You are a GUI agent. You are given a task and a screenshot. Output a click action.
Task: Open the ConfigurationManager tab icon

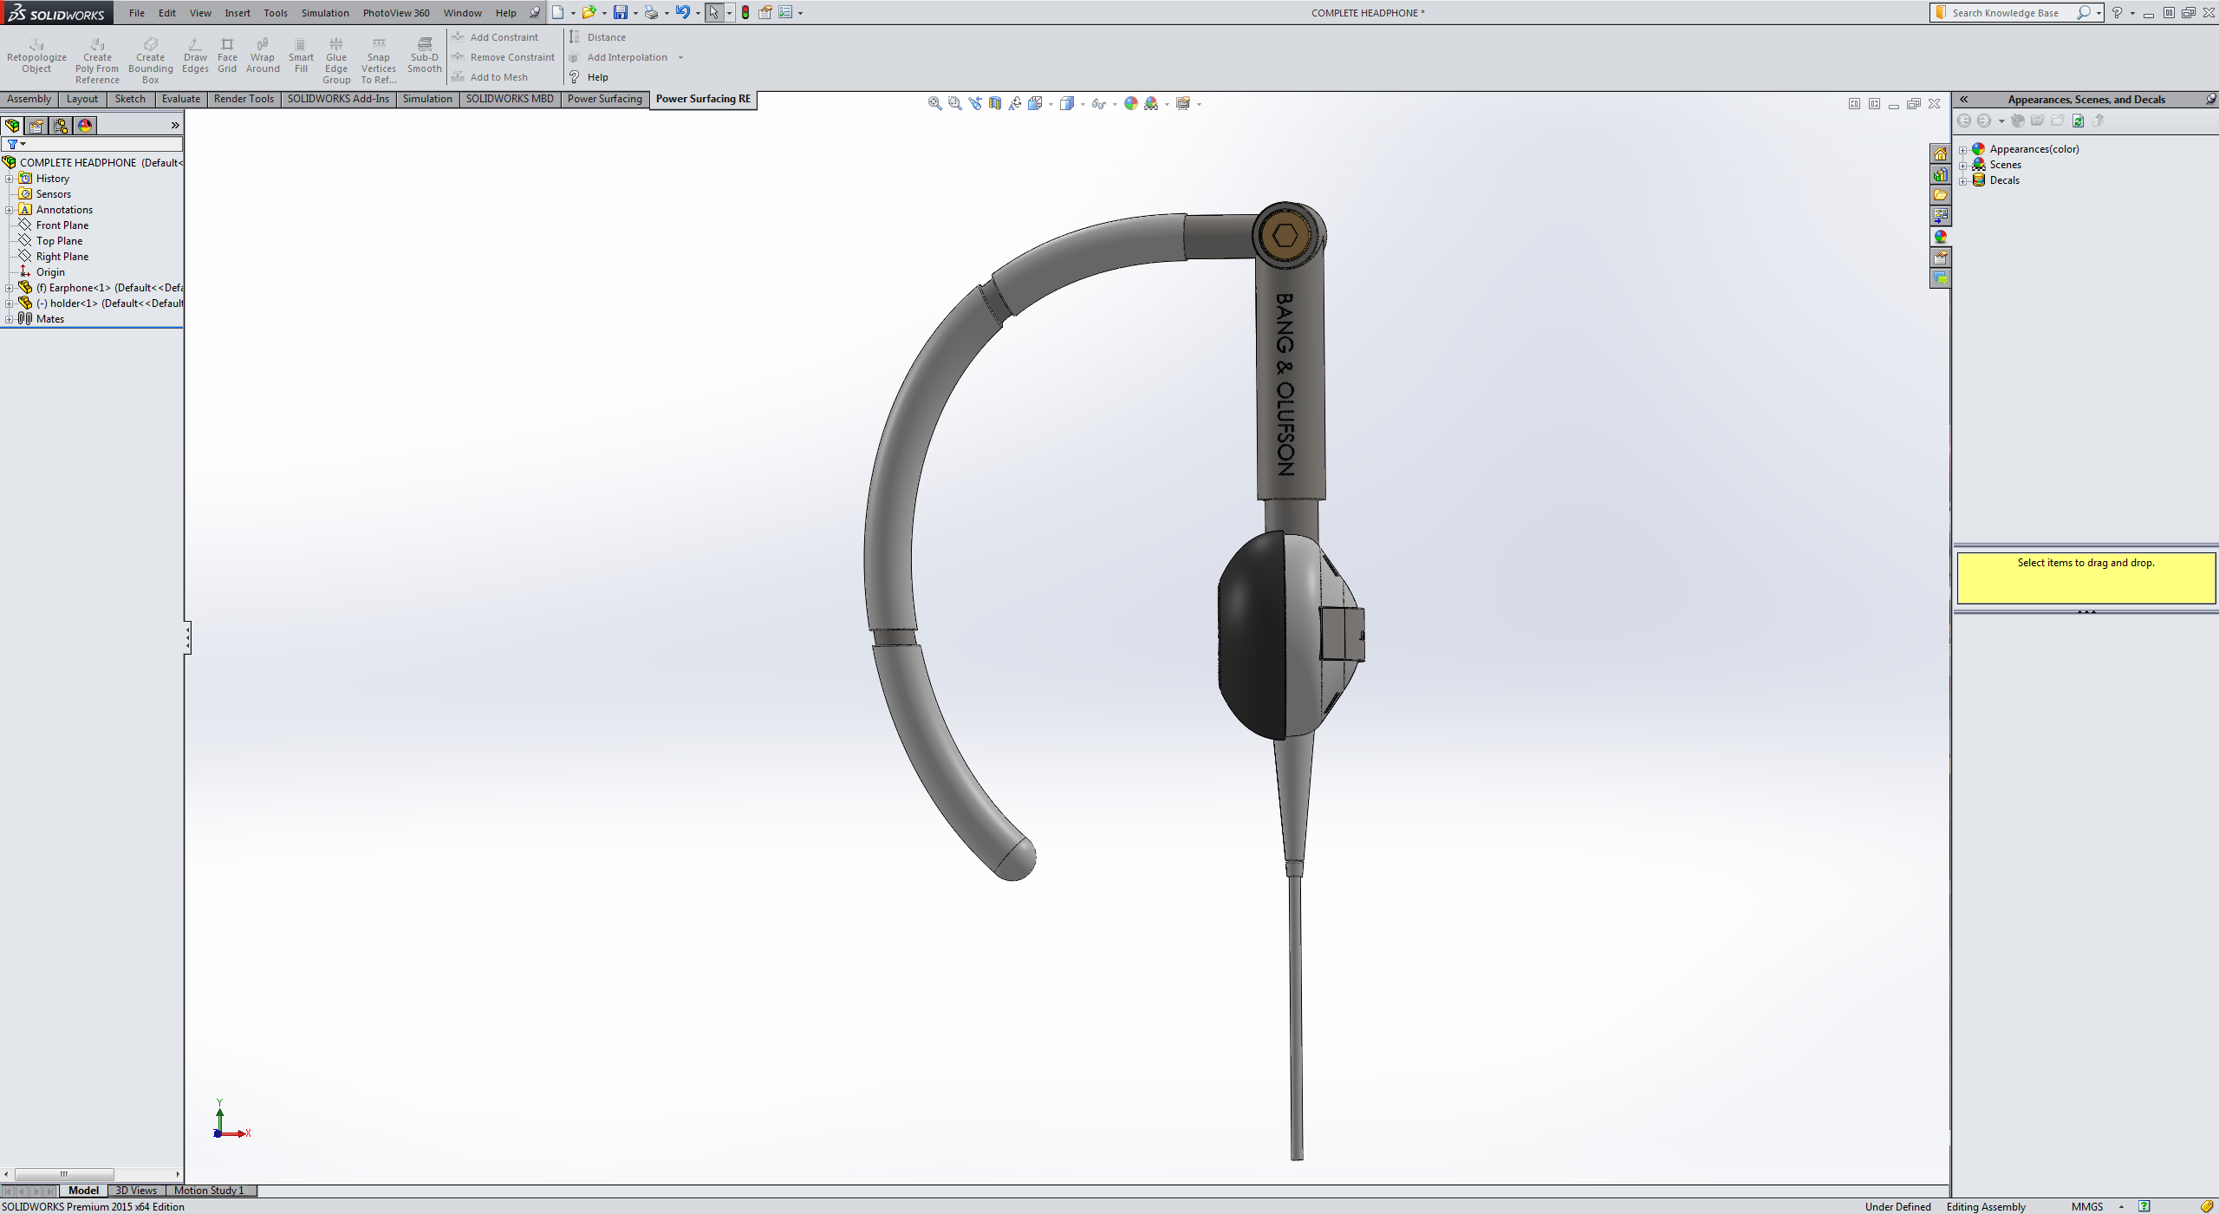61,126
